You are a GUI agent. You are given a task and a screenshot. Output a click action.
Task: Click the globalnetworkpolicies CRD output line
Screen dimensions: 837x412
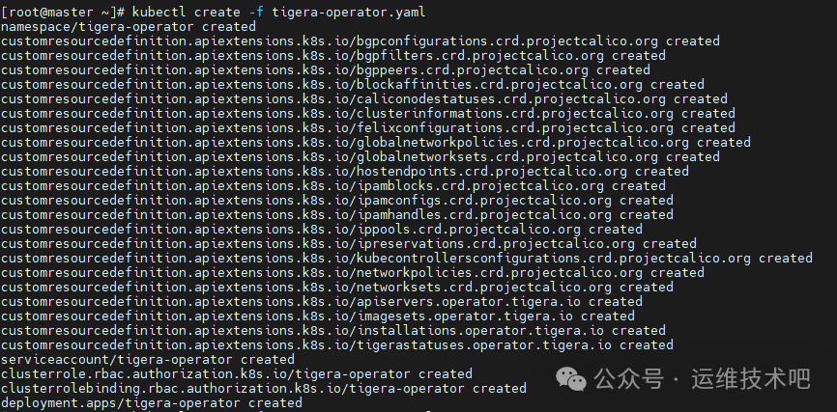tap(375, 142)
